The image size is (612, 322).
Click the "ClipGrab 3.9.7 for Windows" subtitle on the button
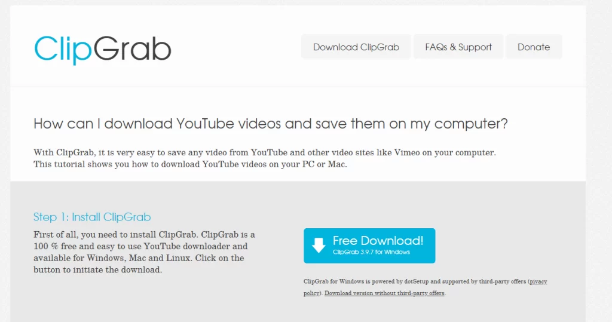371,252
